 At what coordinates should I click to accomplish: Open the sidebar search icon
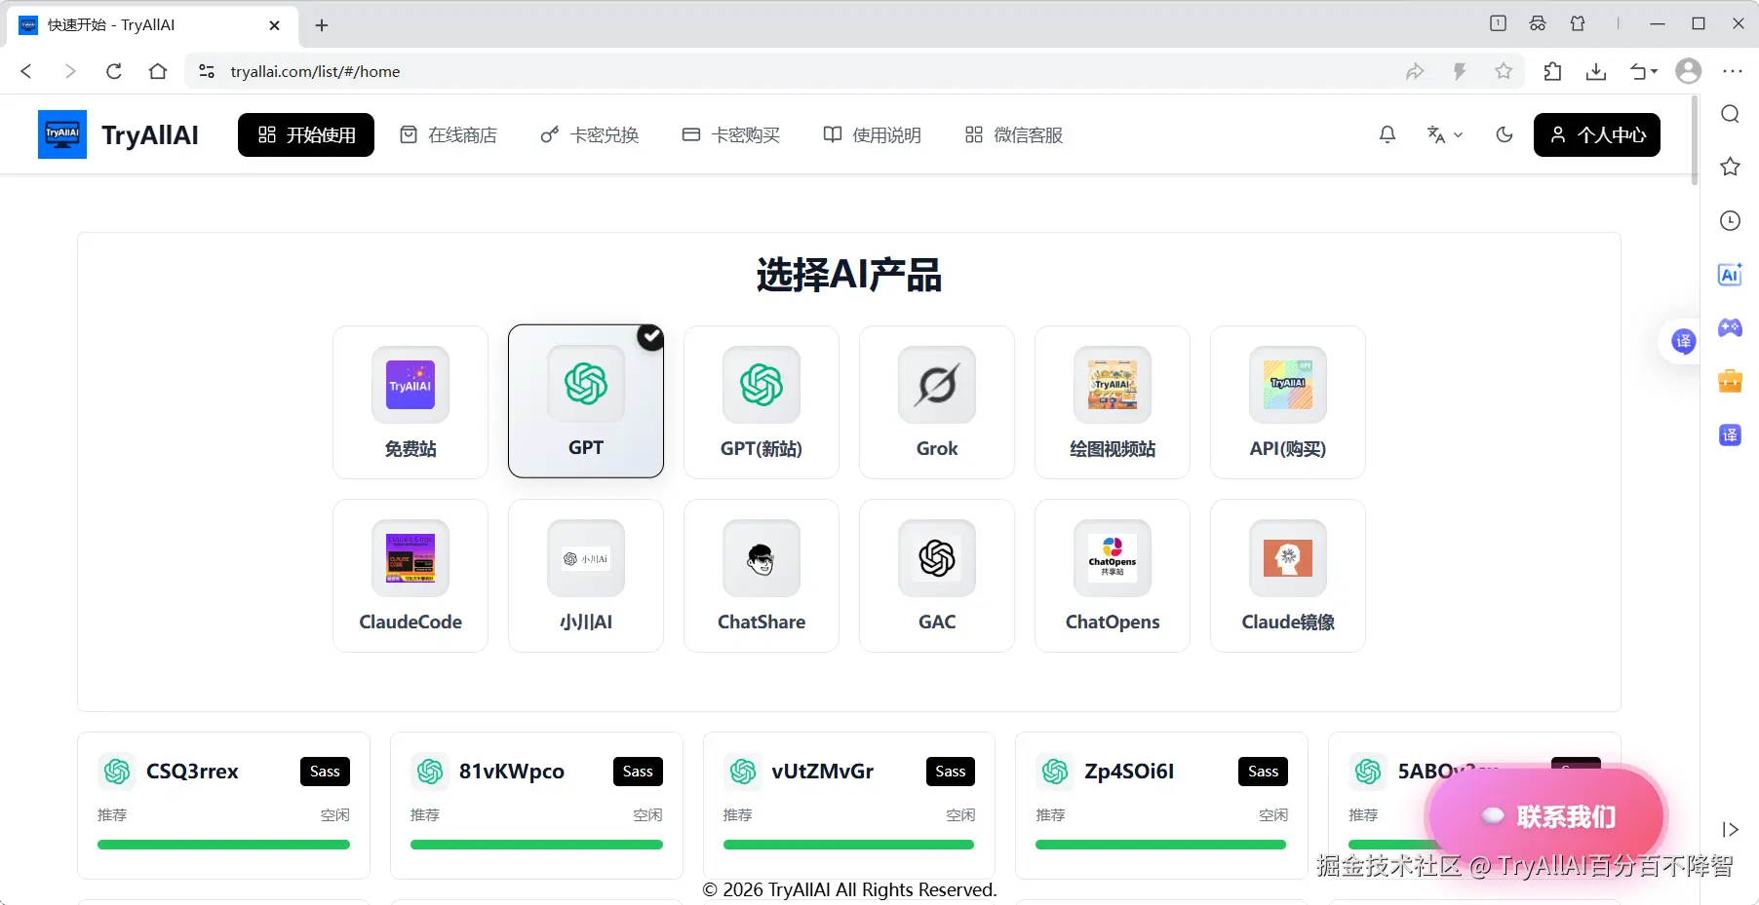(x=1731, y=114)
